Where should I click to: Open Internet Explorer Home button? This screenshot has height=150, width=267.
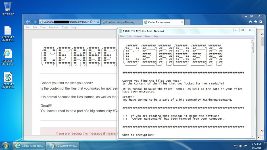250,22
